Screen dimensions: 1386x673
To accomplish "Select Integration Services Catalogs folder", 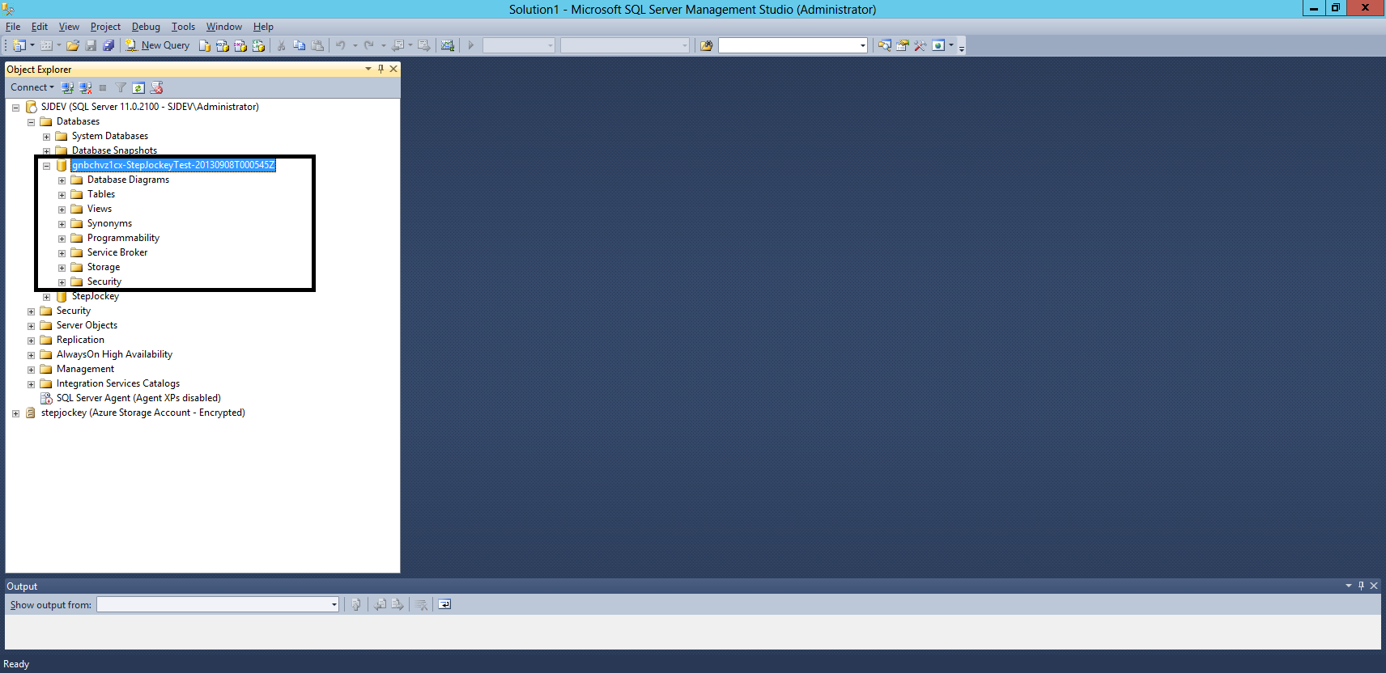I will point(118,383).
